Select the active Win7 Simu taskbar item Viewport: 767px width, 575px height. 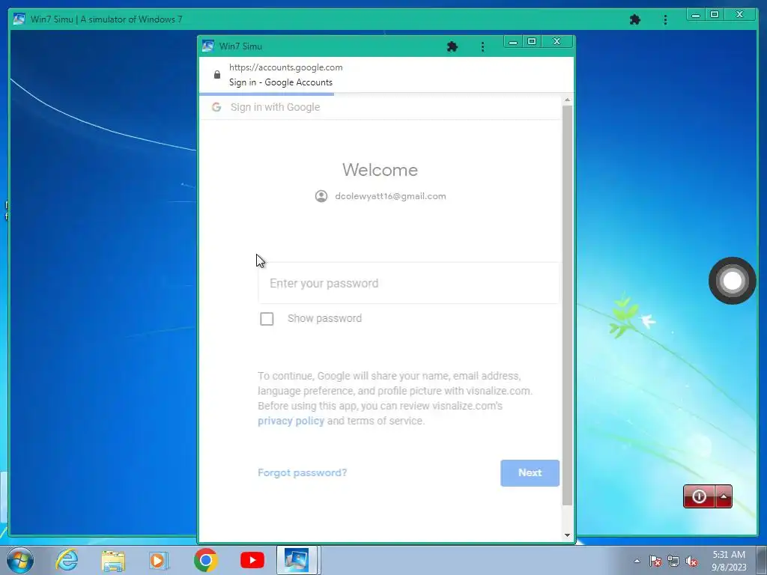tap(297, 560)
